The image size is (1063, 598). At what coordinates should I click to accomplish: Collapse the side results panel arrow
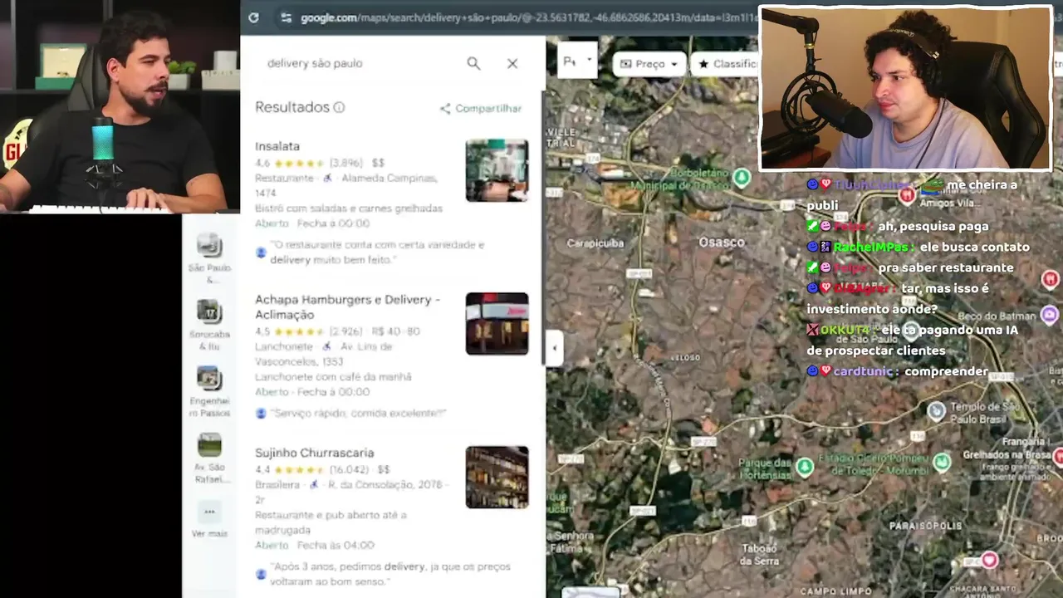[555, 347]
